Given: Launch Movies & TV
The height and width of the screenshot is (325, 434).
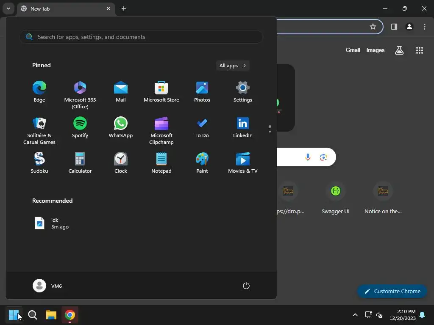Looking at the screenshot, I should [x=243, y=163].
